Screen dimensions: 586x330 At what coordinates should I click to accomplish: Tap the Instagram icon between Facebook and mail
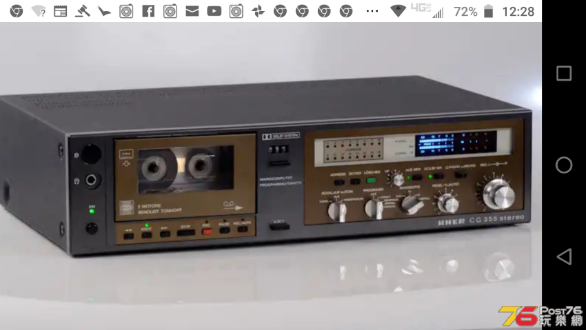[x=170, y=11]
